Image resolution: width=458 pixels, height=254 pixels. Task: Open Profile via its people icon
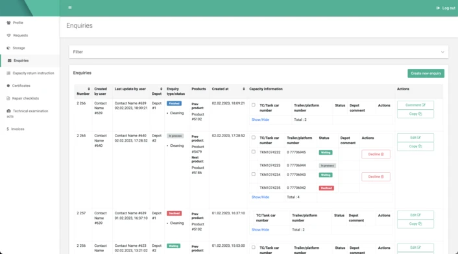coord(8,23)
